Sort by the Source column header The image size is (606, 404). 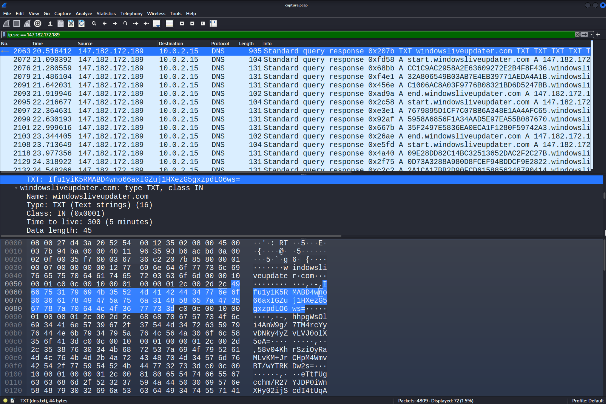click(117, 43)
